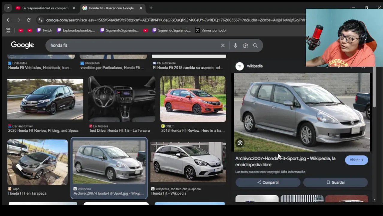Click Wikipedia source name in preview panel
This screenshot has height=216, width=383.
tap(255, 66)
